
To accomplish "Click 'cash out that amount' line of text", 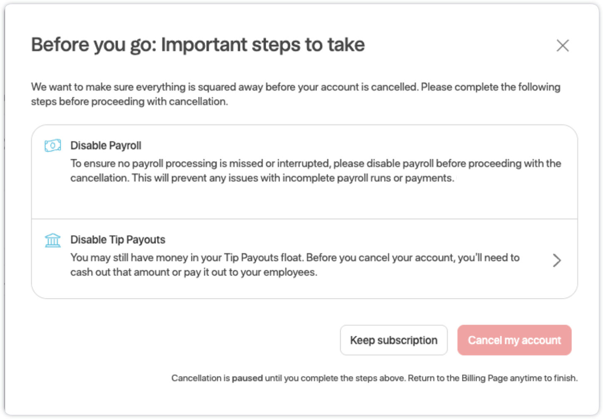I will point(194,272).
